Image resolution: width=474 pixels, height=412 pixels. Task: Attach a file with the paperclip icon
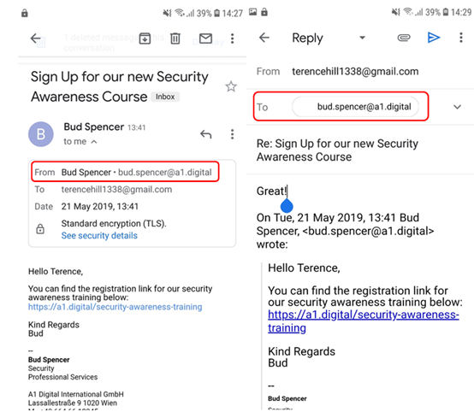pos(404,38)
